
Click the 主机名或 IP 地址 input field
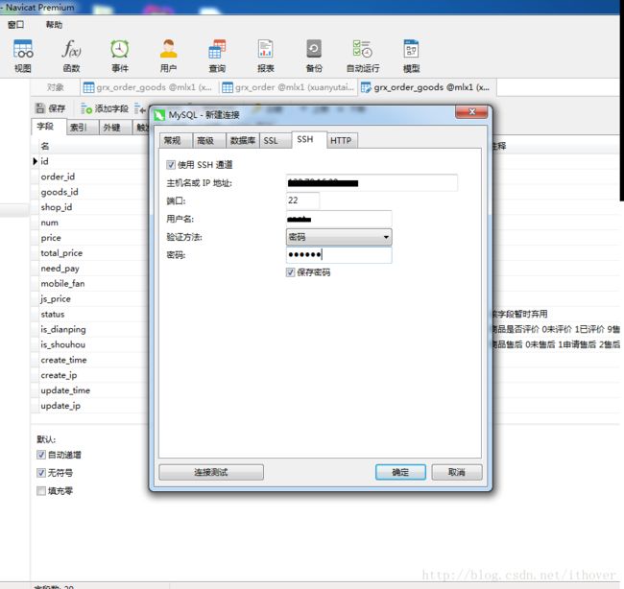(372, 182)
